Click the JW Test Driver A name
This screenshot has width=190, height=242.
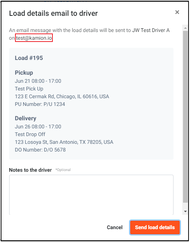[151, 30]
